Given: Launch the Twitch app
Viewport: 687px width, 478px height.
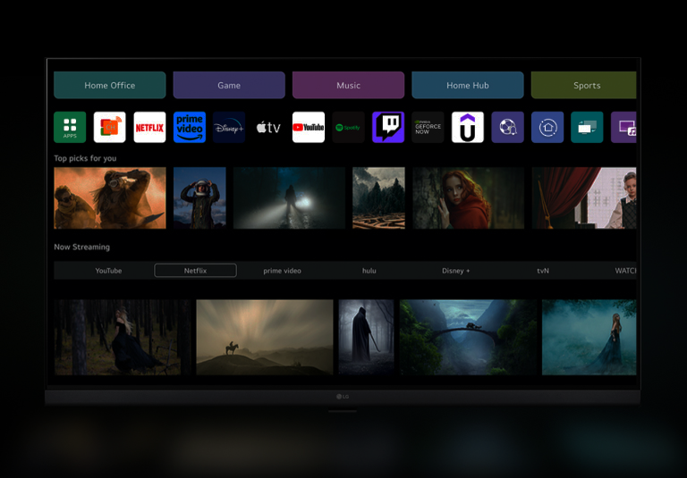Looking at the screenshot, I should tap(388, 128).
